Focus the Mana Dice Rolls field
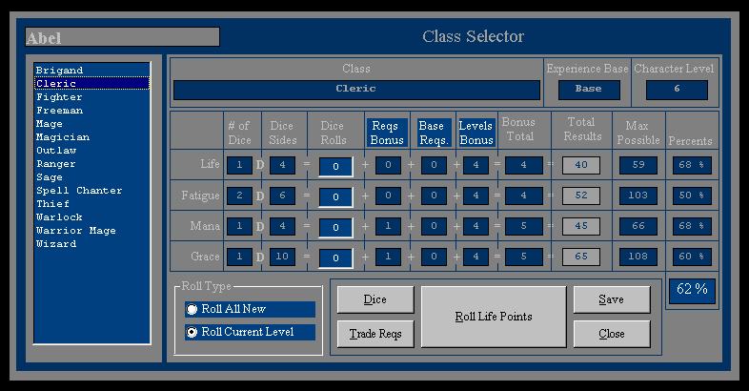Image resolution: width=749 pixels, height=391 pixels. [335, 227]
